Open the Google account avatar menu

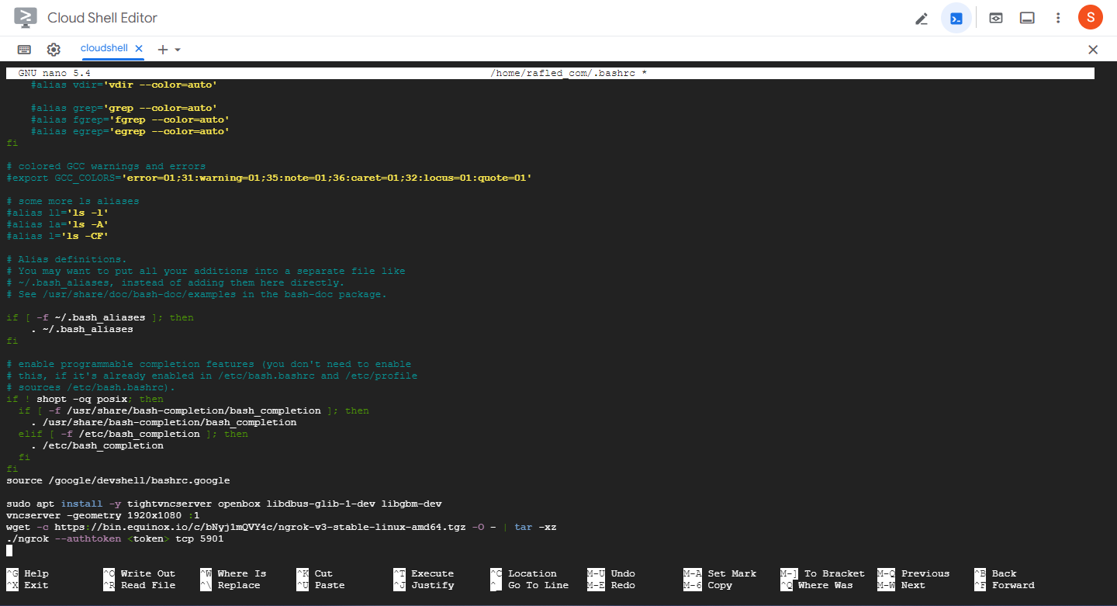click(x=1090, y=17)
